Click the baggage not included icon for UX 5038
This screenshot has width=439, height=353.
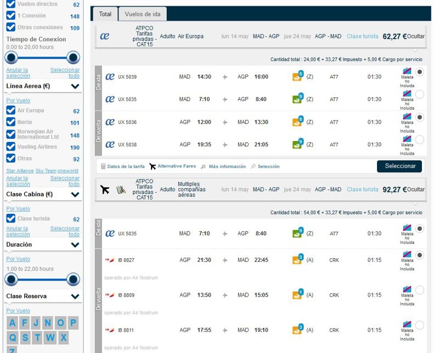tap(407, 139)
